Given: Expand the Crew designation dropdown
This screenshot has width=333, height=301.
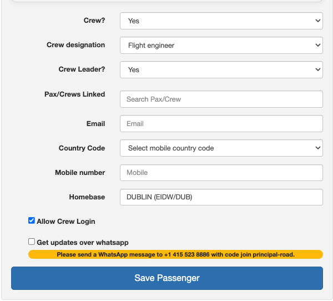Looking at the screenshot, I should (221, 46).
